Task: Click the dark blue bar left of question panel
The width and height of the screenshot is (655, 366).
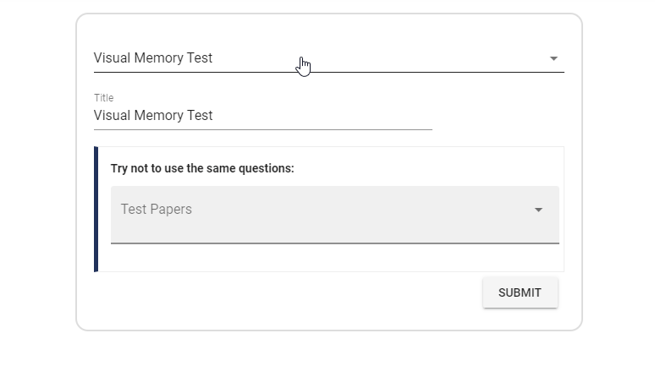Action: click(96, 210)
